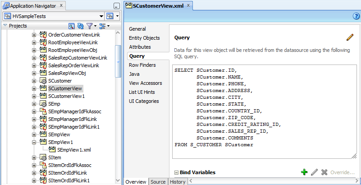Open the View Accessors section
Image resolution: width=361 pixels, height=185 pixels.
(146, 83)
